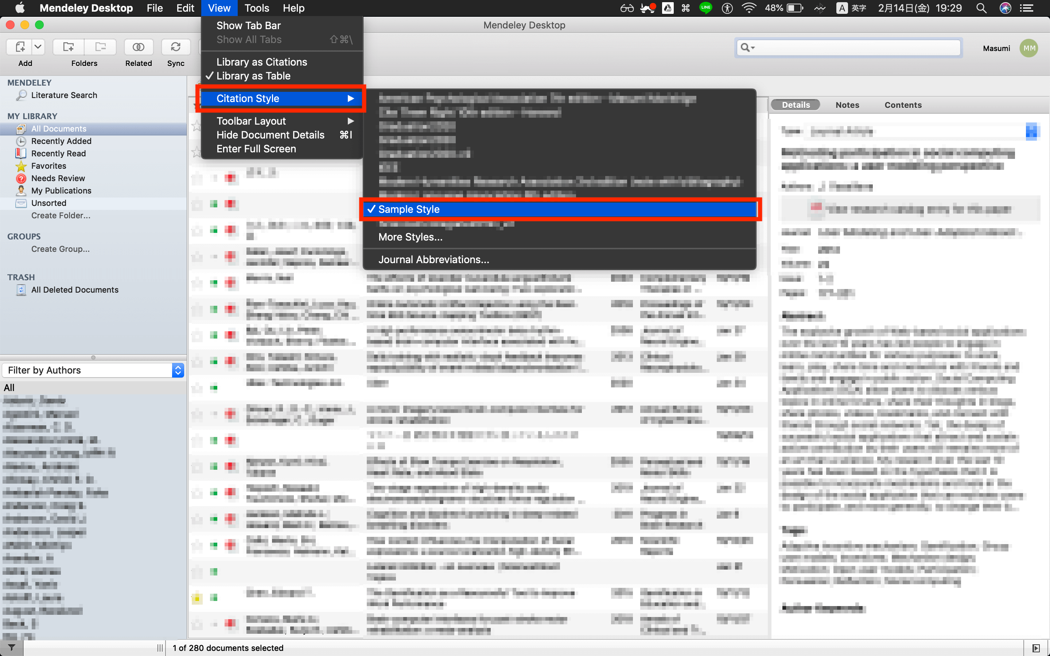Open Journal Abbreviations... from the submenu
The height and width of the screenshot is (656, 1050).
[560, 259]
